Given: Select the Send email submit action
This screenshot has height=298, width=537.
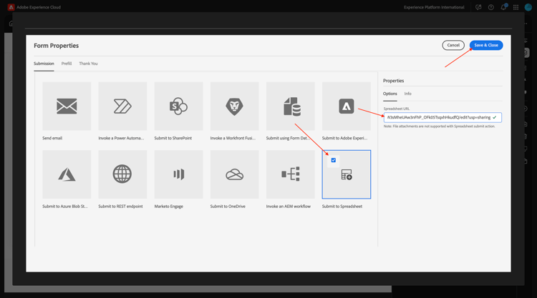Looking at the screenshot, I should coord(67,106).
